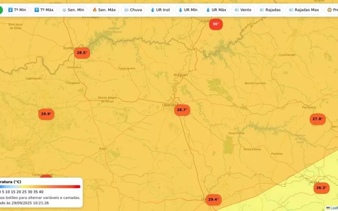Switch to Rajadas Max layer

pos(303,10)
